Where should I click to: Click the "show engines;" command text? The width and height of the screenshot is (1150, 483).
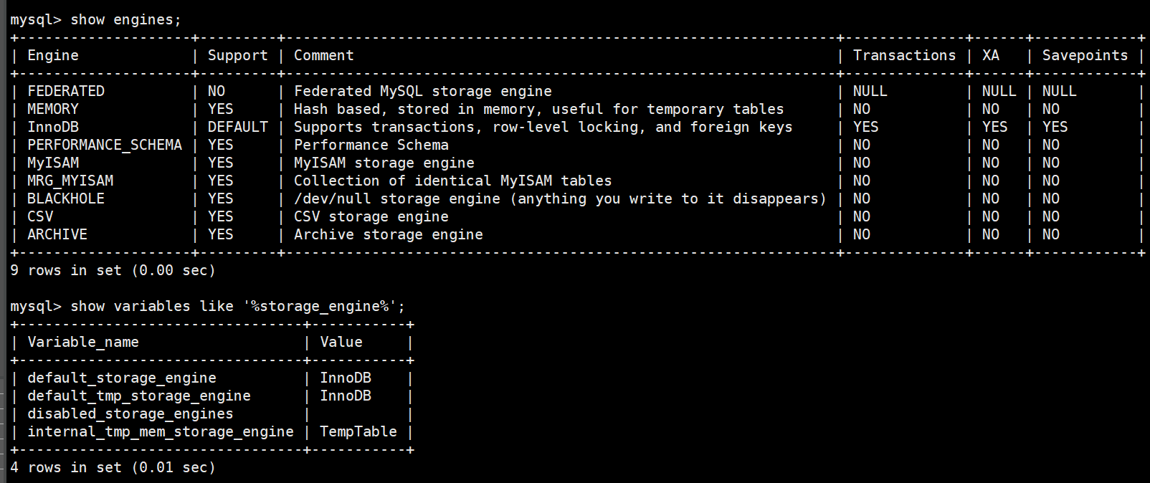(125, 20)
